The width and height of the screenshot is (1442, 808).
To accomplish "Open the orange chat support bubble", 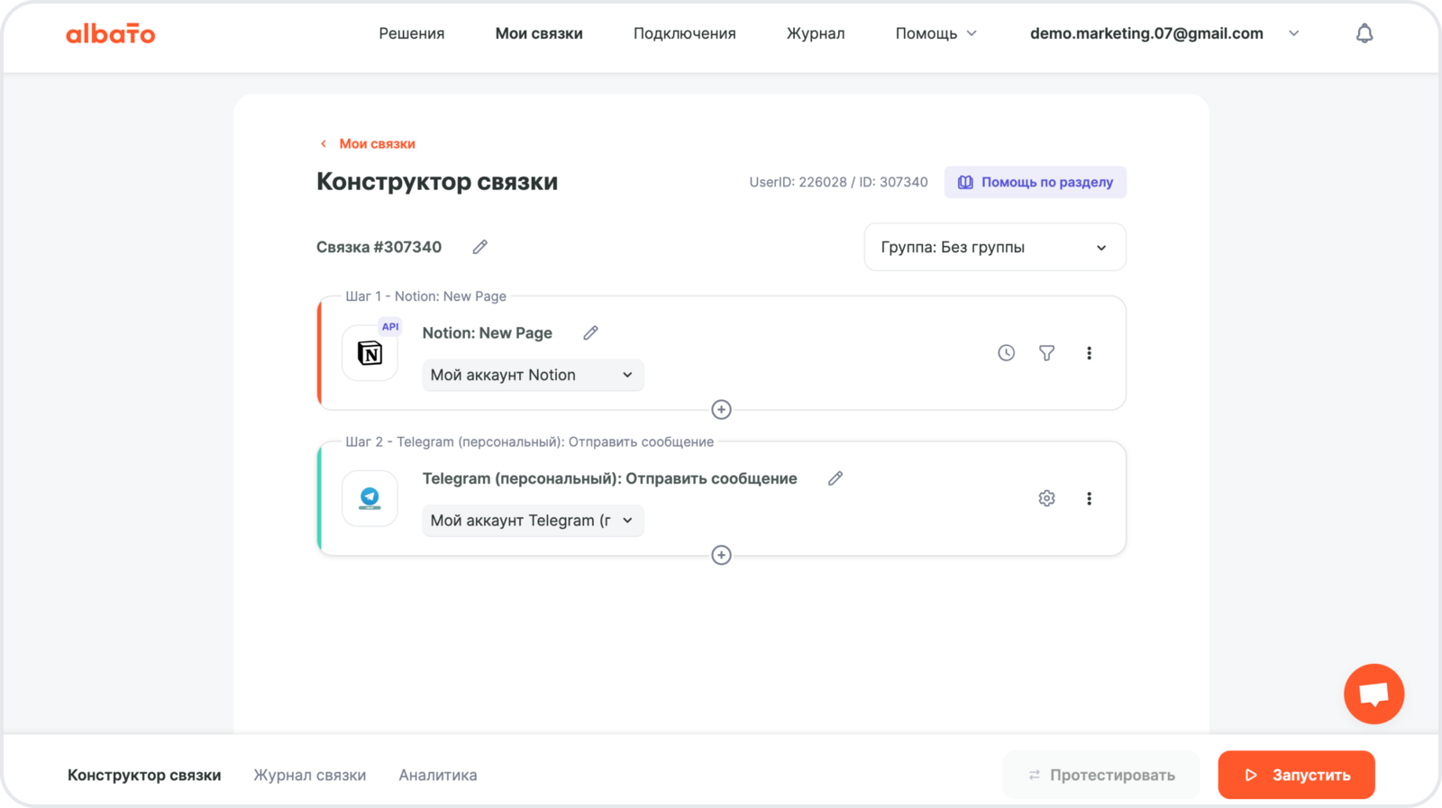I will (x=1374, y=694).
